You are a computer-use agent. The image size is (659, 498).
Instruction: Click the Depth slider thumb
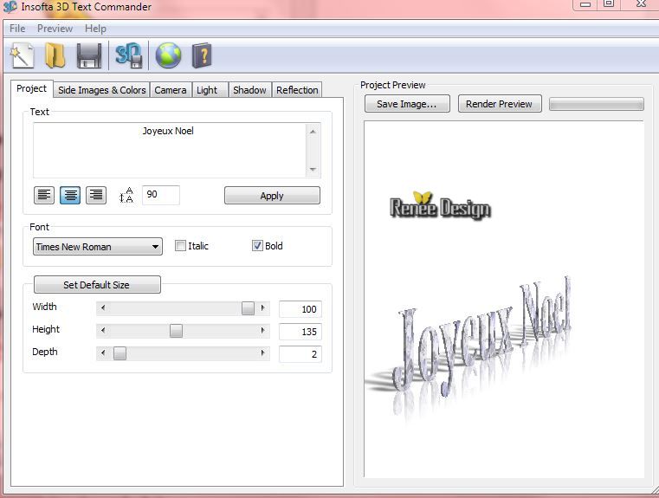coord(120,353)
